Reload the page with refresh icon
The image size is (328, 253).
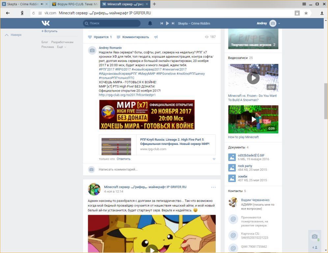point(34,13)
